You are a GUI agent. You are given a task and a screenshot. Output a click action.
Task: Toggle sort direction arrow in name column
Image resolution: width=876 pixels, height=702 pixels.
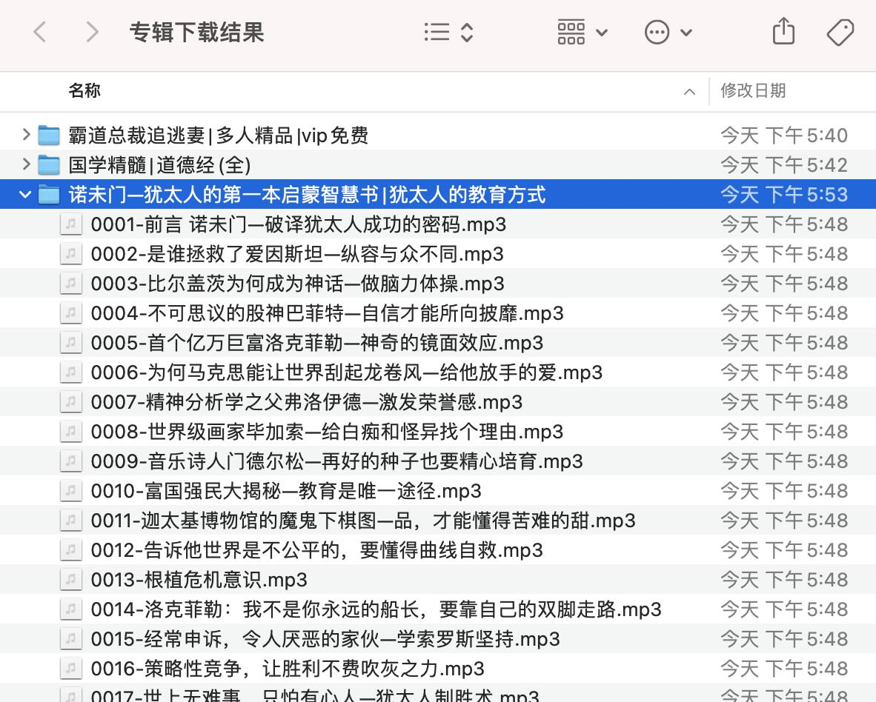(x=690, y=92)
